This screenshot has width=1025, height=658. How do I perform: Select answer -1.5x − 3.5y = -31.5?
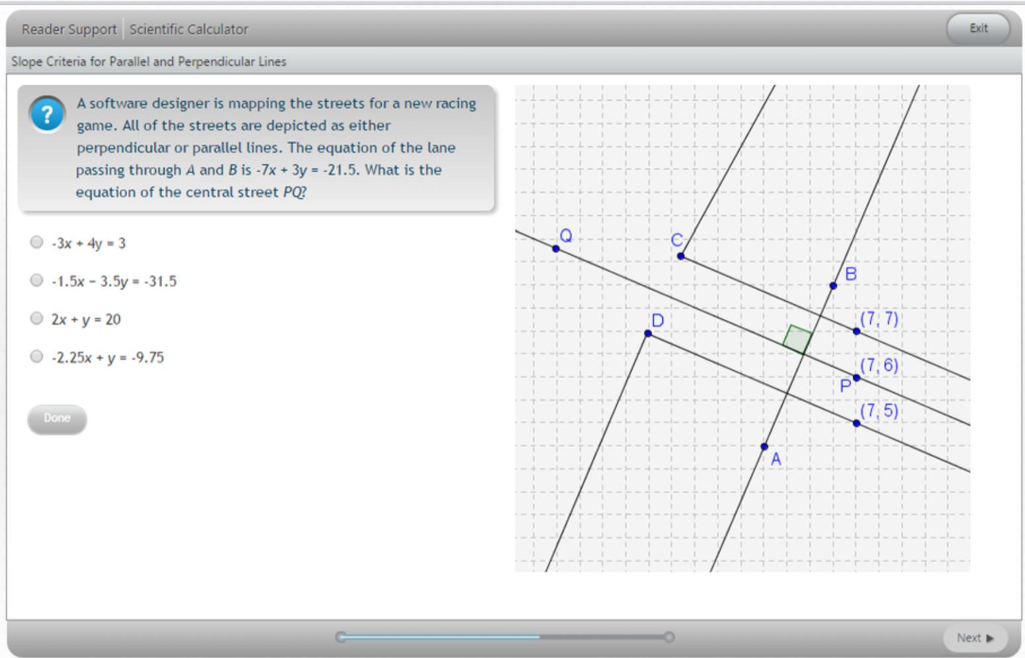coord(36,280)
